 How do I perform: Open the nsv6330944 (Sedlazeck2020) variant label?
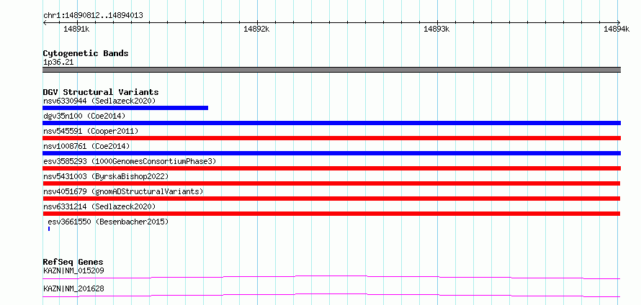pos(99,101)
